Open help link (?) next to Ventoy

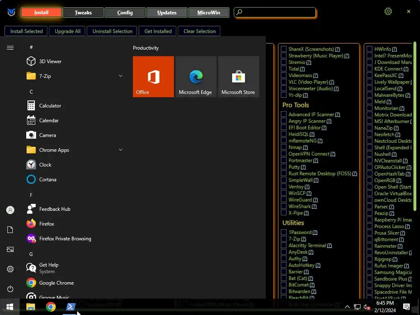click(x=307, y=187)
